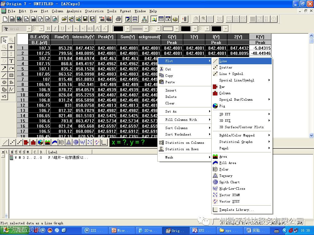Screen dimensions: 314x235
Task: Toggle Italic text formatting button
Action: coord(55,29)
